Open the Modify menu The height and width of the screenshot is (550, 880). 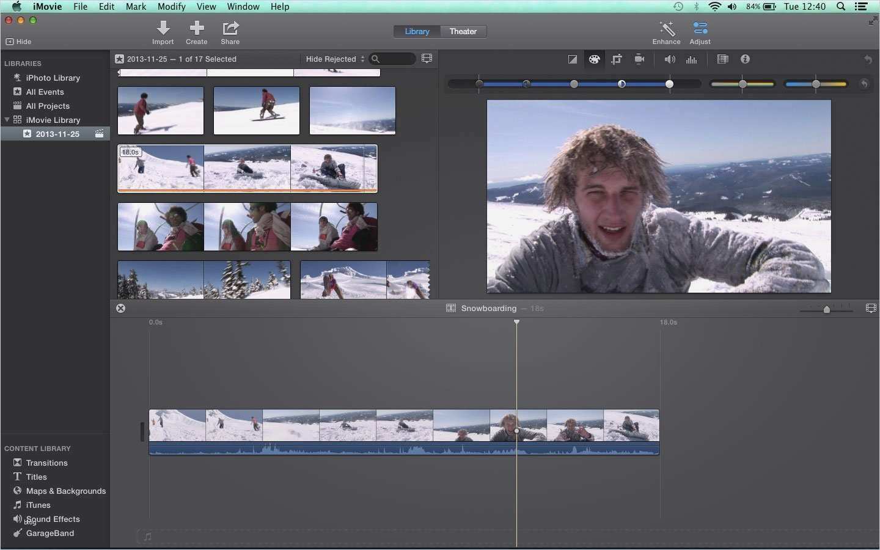pos(171,7)
